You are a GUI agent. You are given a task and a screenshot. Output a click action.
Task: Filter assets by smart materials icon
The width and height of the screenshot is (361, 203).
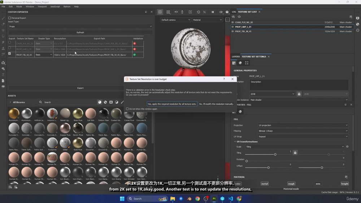(105, 102)
